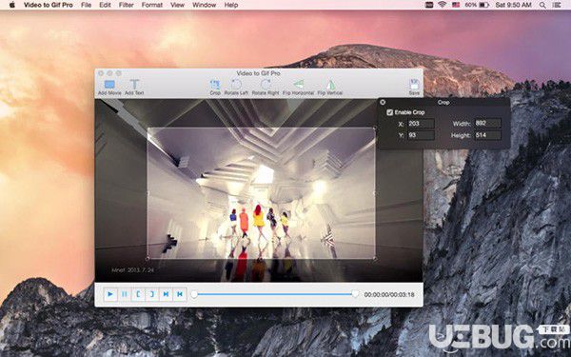Screen dimensions: 571x357
Task: Open the Video to Gif Pro app menu
Action: [x=49, y=5]
